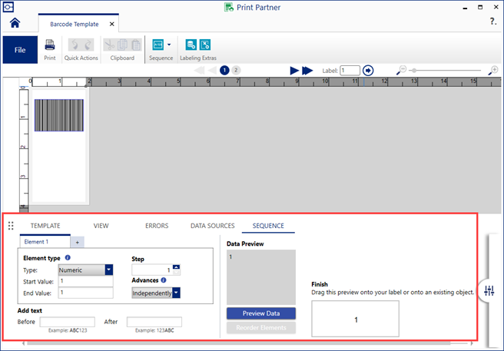
Task: Open the help question mark
Action: click(493, 22)
